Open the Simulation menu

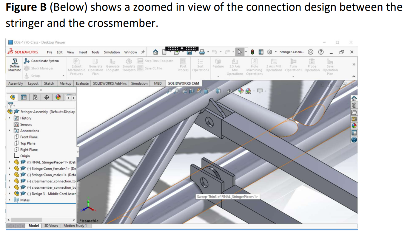[112, 52]
